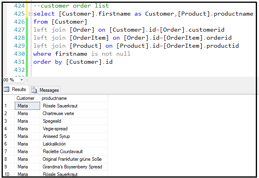Click the Grandma's Boysenberry Spread cell
The height and width of the screenshot is (178, 259).
click(x=74, y=167)
